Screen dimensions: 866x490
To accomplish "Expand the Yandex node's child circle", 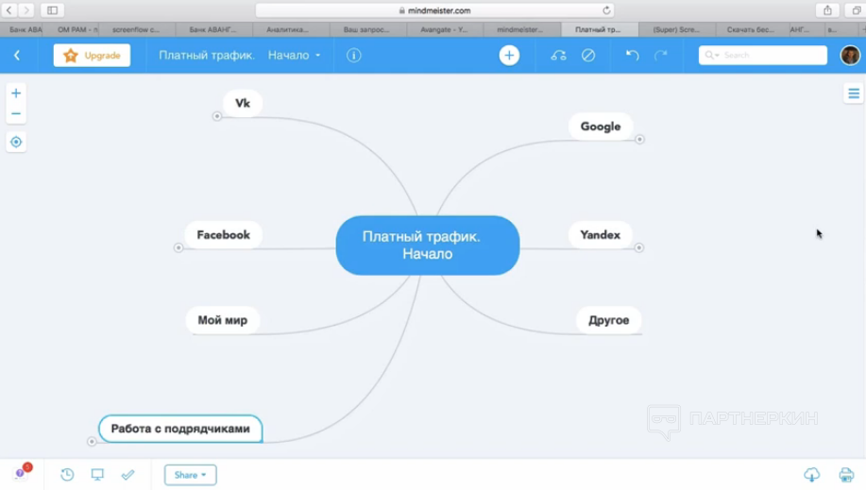I will (639, 247).
